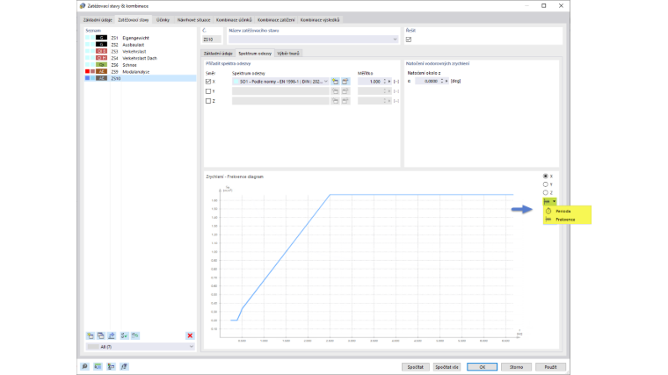Switch to the Kombinace výsledků tab
Screen dimensions: 668x375
(x=320, y=20)
